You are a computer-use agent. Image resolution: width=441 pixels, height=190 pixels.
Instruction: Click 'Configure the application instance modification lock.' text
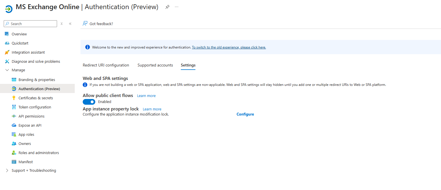click(x=126, y=114)
